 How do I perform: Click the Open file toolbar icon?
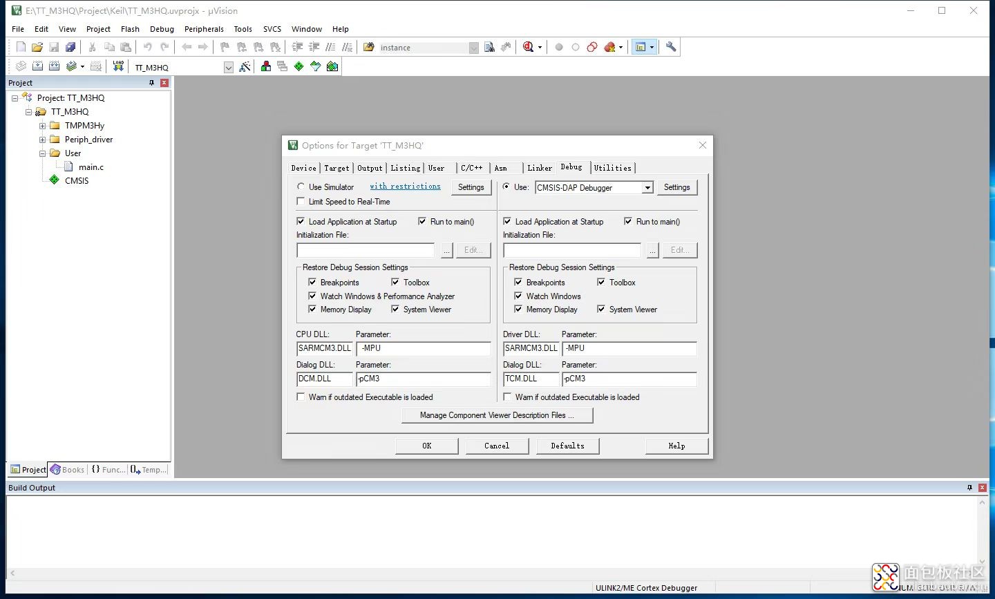click(37, 47)
